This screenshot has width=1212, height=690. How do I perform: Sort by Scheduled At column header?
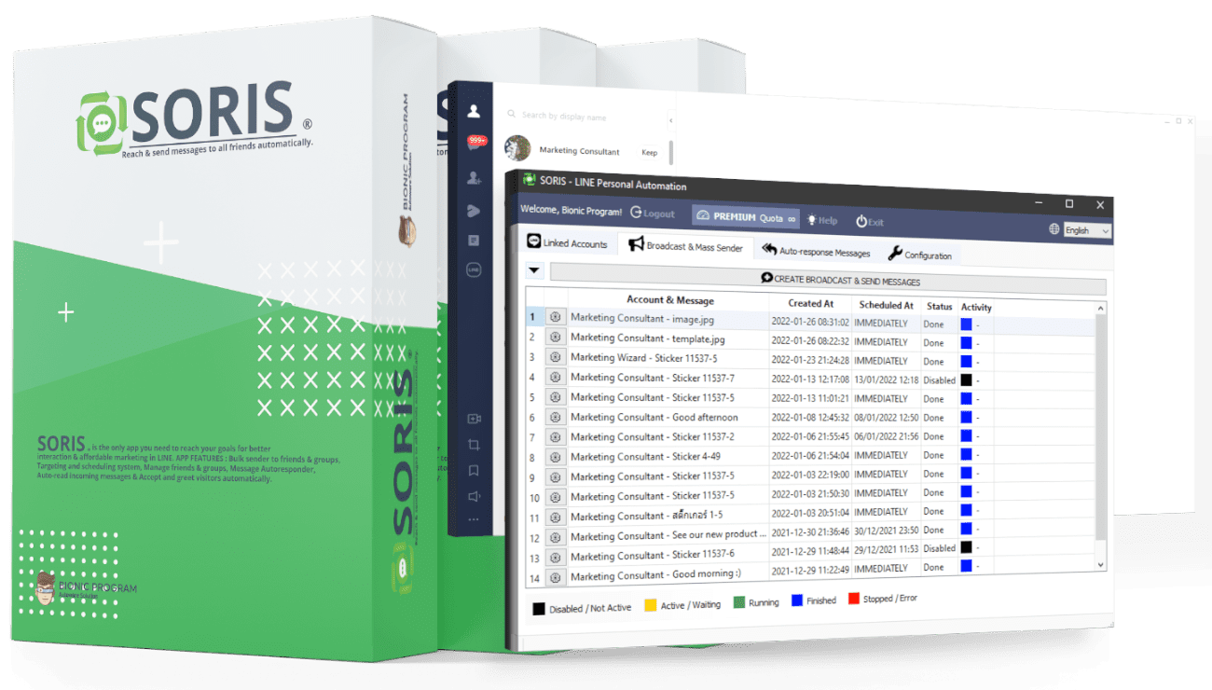[x=886, y=304]
